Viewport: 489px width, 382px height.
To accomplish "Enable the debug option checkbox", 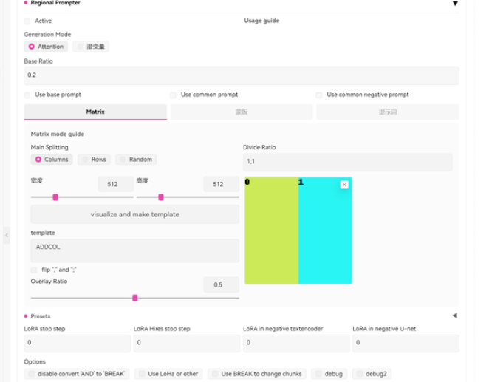I will 318,374.
